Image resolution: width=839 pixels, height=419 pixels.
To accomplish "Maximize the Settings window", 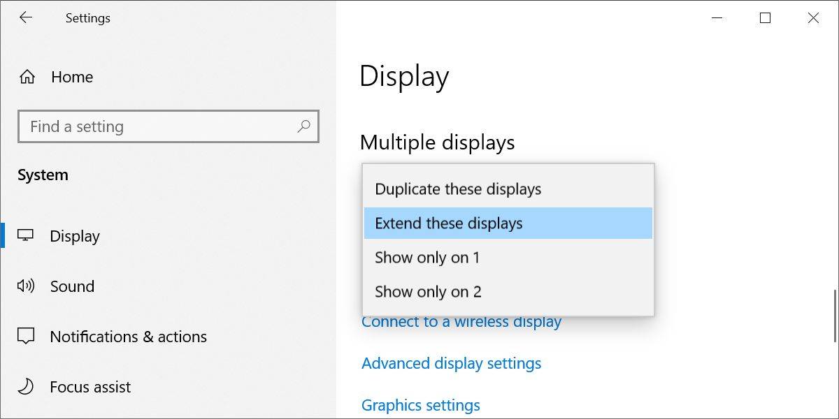I will click(765, 18).
